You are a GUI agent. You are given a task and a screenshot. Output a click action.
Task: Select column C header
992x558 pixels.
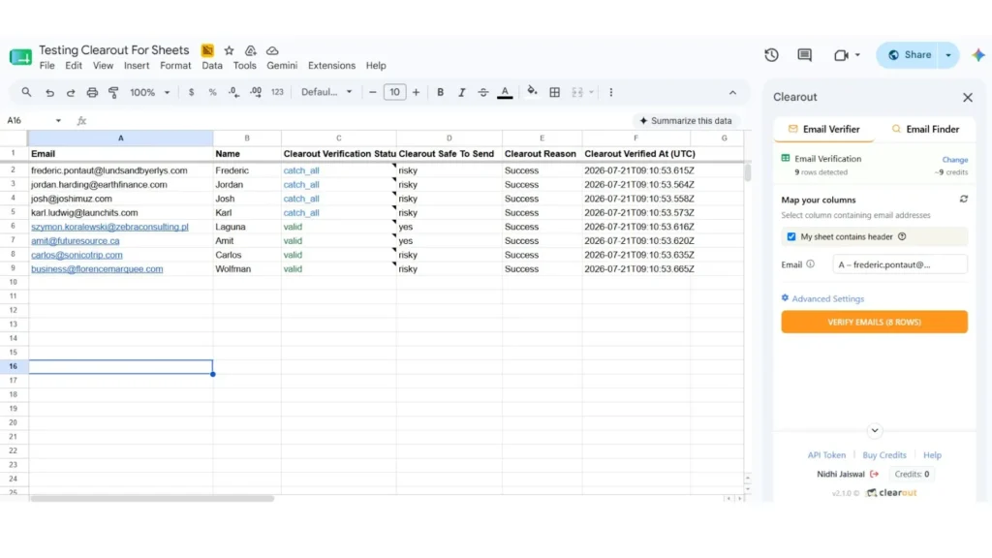(x=338, y=138)
